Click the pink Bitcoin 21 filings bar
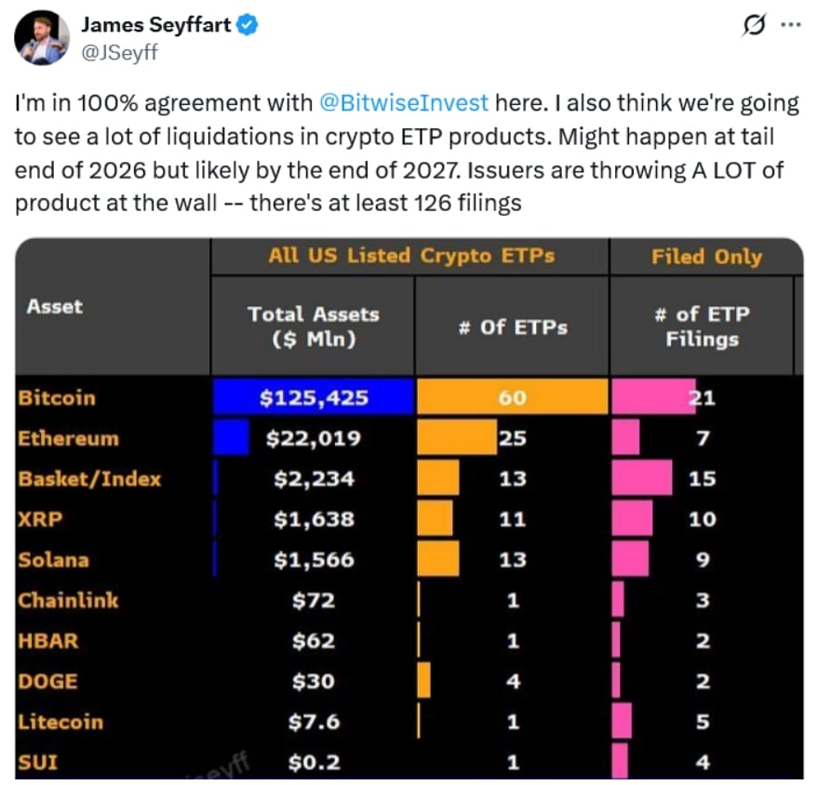This screenshot has height=785, width=817. click(x=653, y=398)
